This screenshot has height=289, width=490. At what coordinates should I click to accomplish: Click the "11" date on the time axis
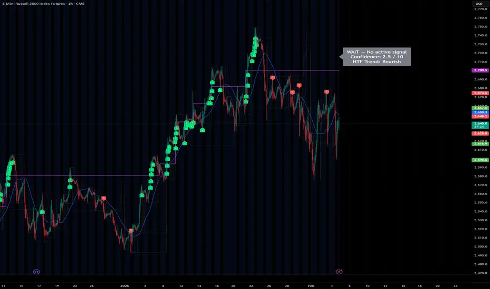[3, 285]
